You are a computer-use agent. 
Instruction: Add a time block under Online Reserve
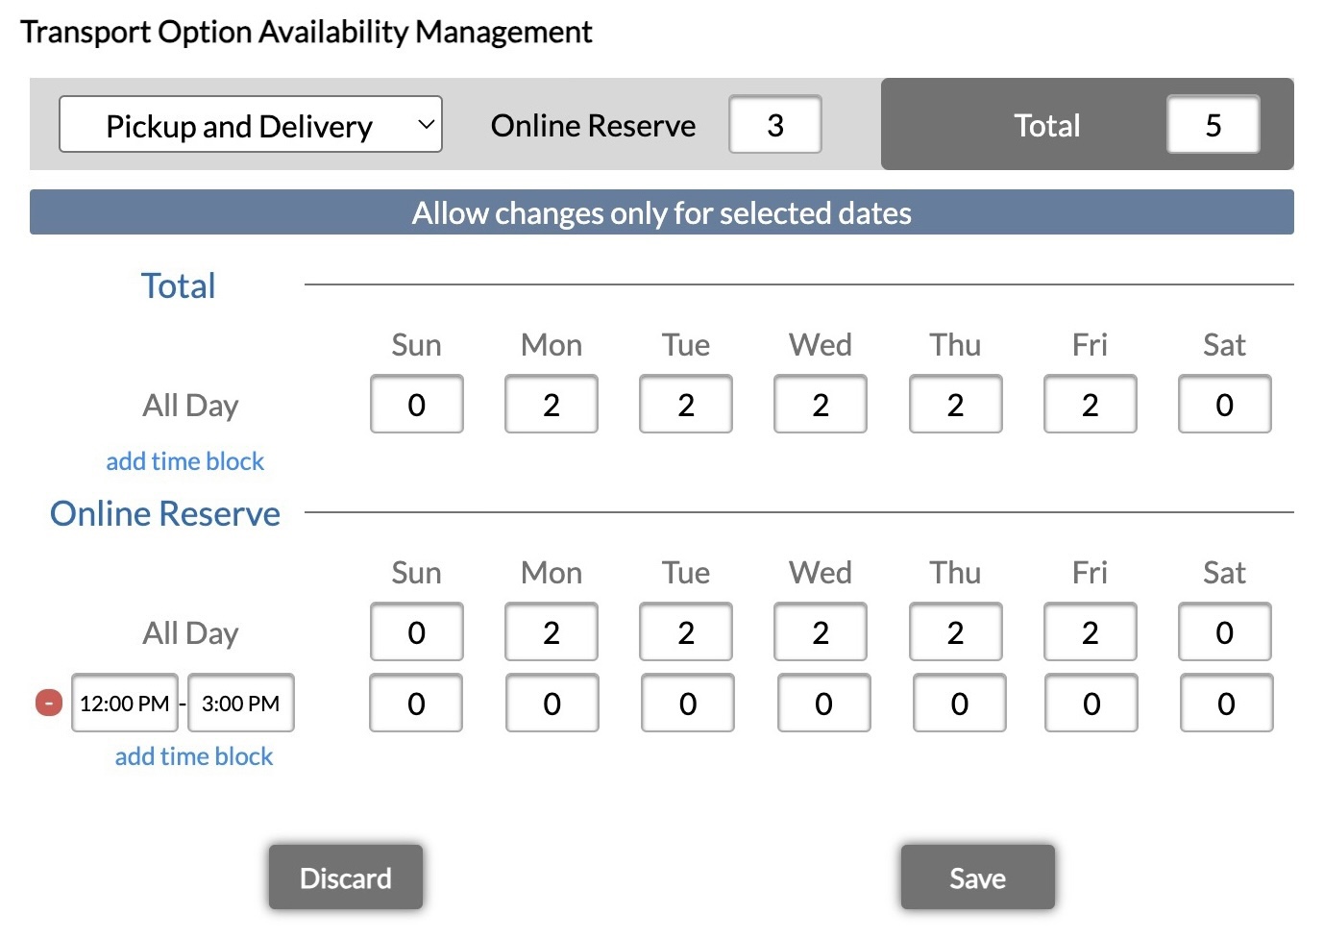coord(192,756)
